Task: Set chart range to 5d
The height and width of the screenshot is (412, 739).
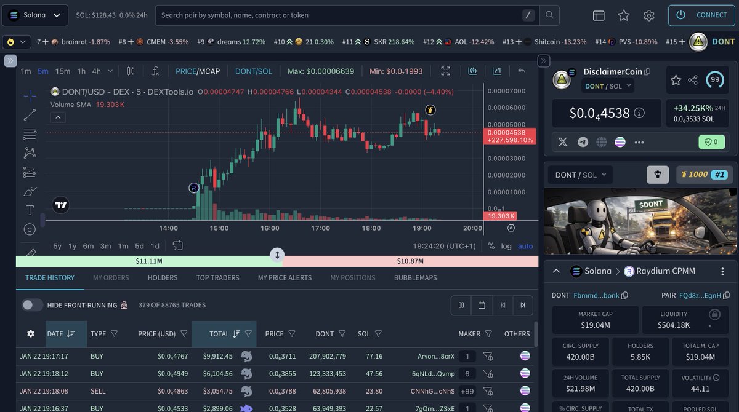Action: (139, 246)
